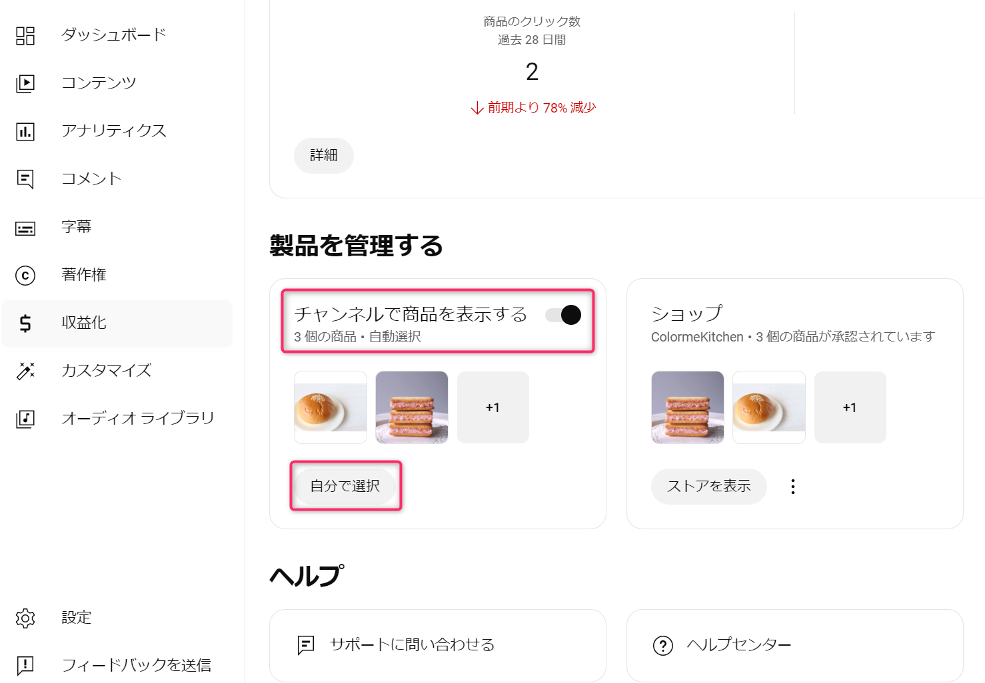
Task: Open the bread roll thumbnail in channel card
Action: (331, 407)
